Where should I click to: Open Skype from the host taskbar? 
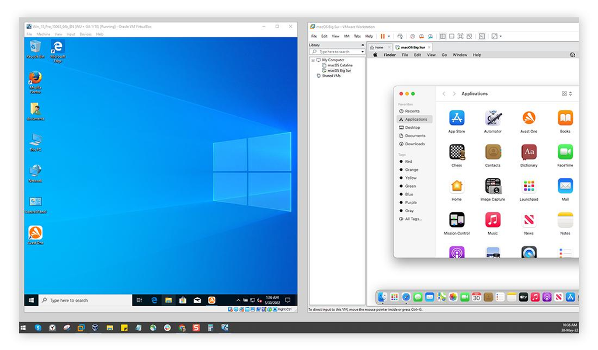[x=38, y=327]
